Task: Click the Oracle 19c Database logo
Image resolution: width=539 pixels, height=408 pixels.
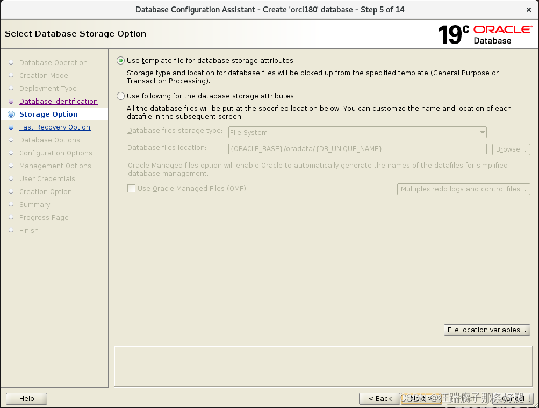Action: click(485, 34)
